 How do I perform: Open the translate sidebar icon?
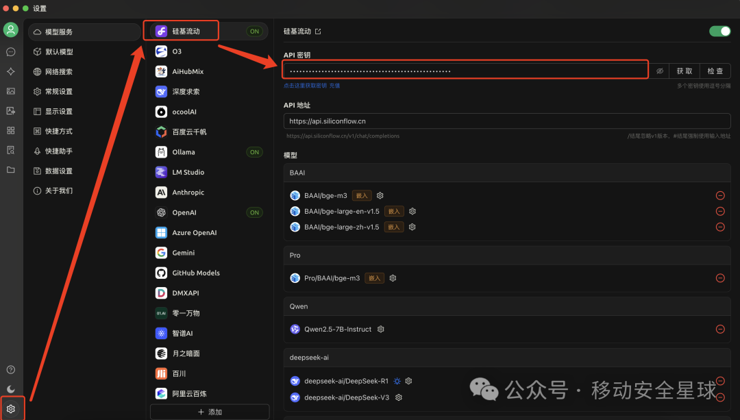[10, 111]
